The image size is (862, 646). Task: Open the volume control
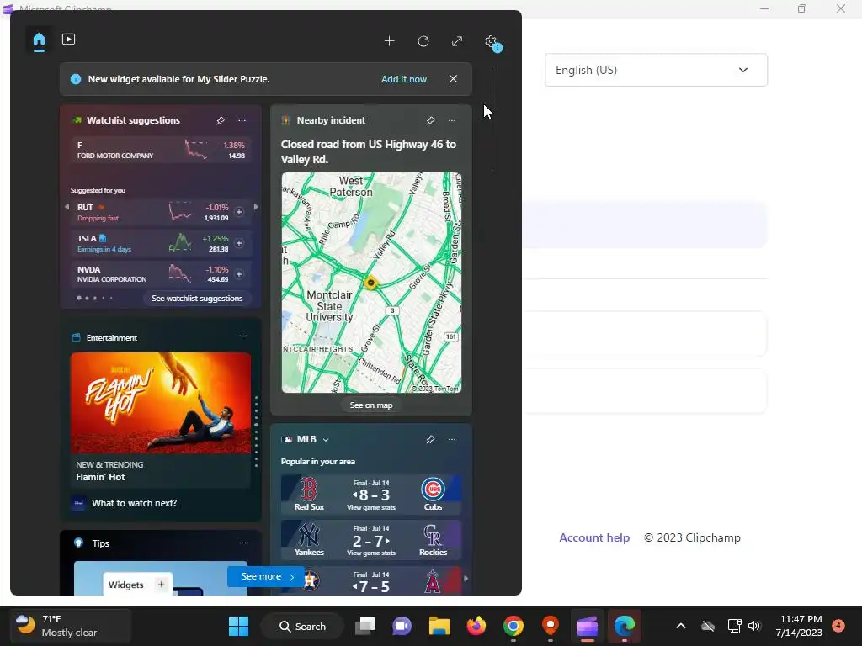(754, 626)
